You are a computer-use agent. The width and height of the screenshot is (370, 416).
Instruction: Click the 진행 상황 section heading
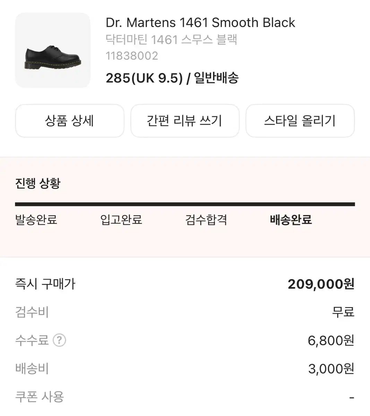click(x=38, y=183)
